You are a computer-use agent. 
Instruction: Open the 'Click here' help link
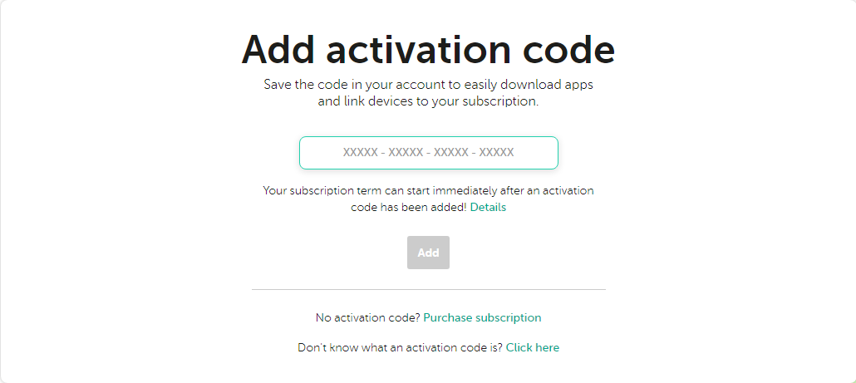(x=532, y=347)
